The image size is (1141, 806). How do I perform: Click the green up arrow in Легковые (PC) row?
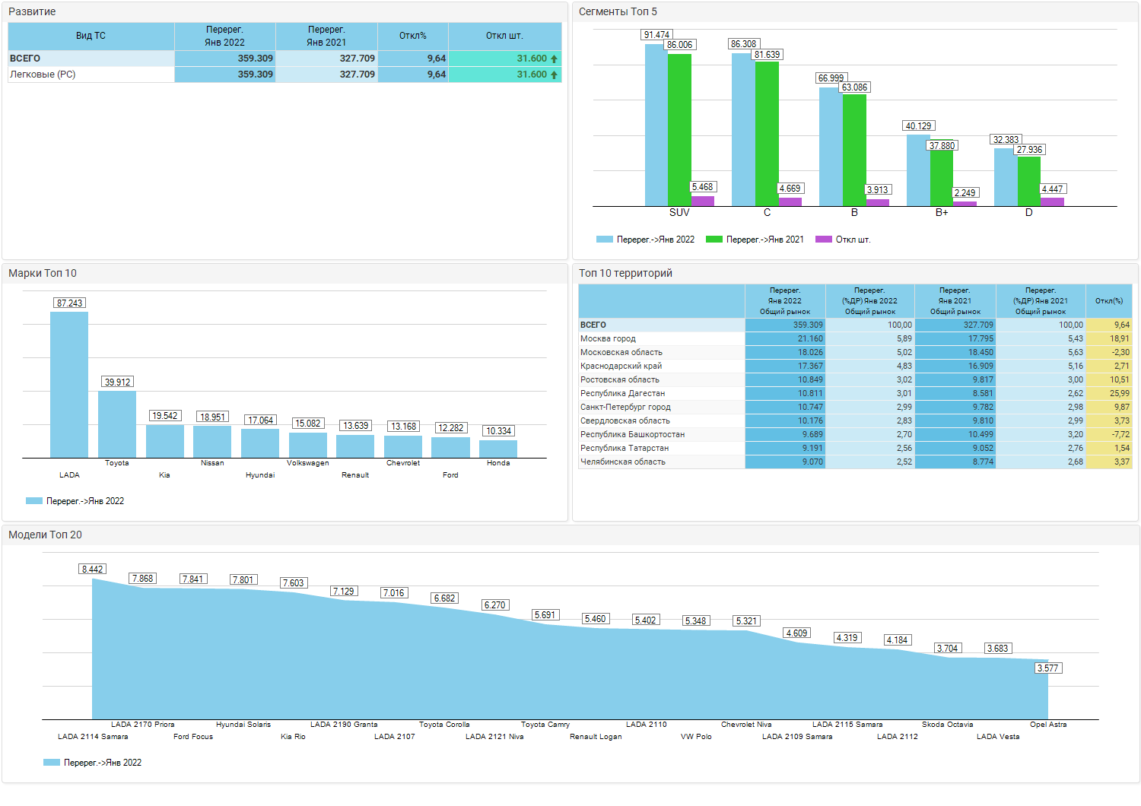coord(554,75)
